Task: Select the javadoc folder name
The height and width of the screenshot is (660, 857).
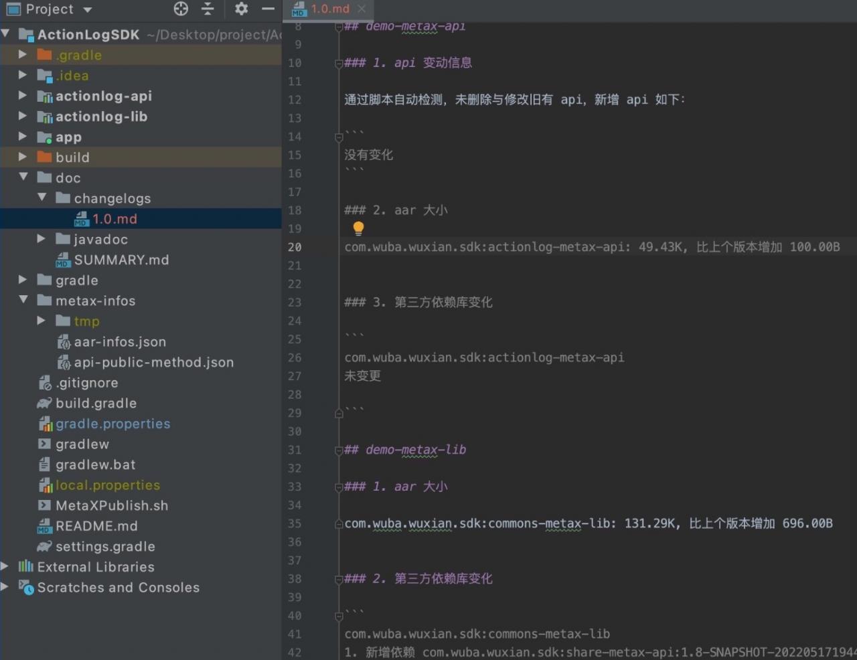Action: (x=101, y=240)
